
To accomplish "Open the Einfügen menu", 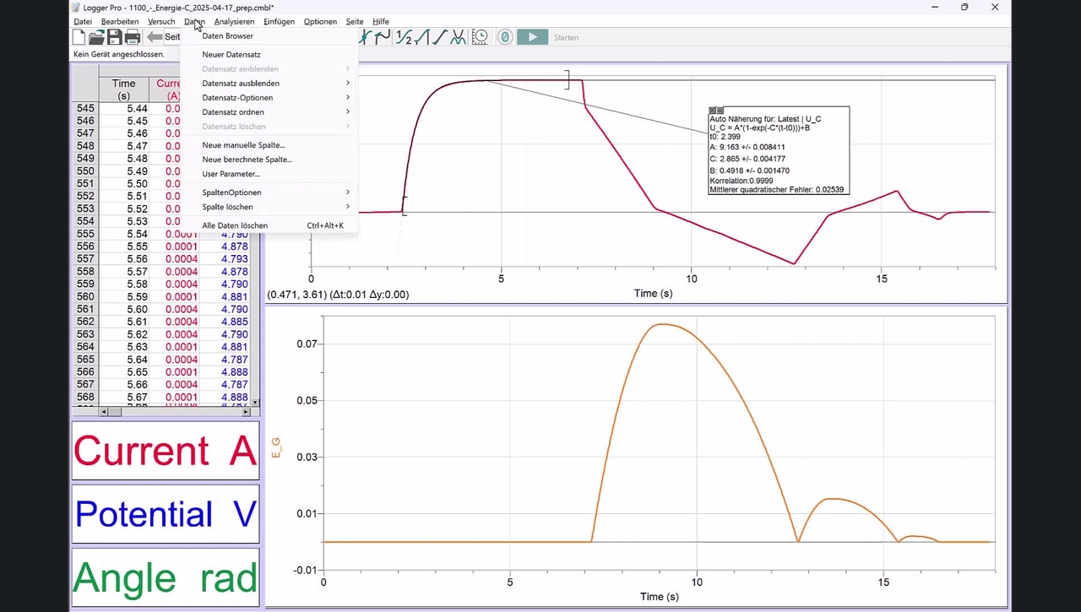I will 279,22.
